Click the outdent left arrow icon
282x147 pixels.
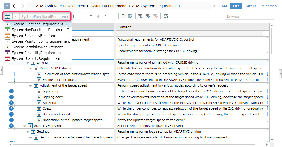pos(106,16)
